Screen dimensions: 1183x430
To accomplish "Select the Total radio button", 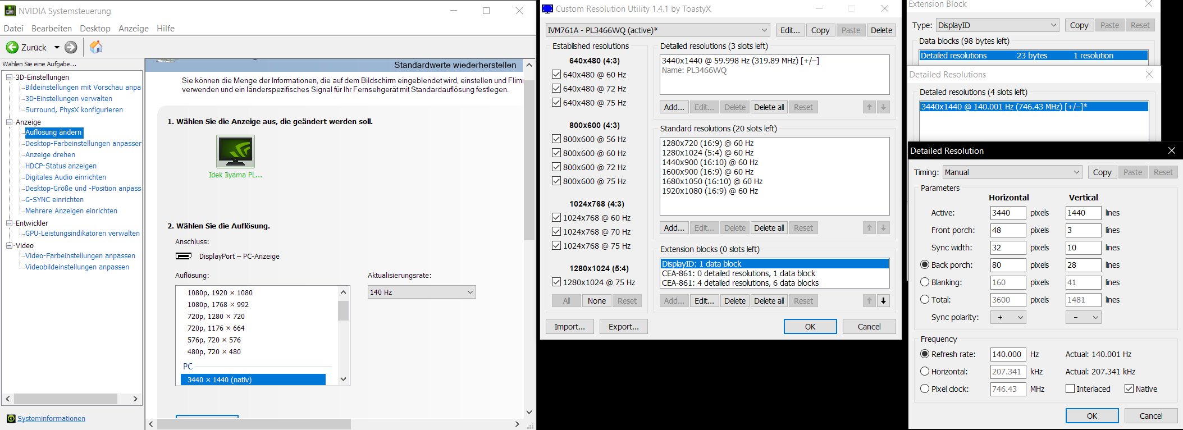I will click(x=925, y=300).
